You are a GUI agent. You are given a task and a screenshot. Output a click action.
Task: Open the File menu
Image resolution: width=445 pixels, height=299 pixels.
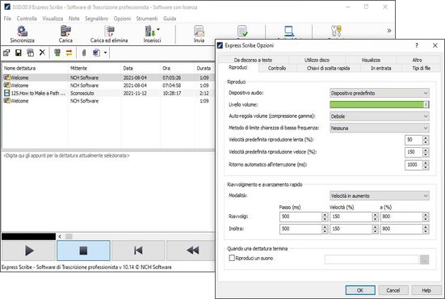7,19
